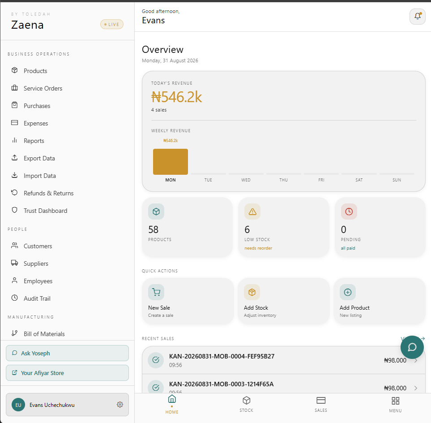Screen dimensions: 431x423
Task: Click the EU user avatar
Action: [x=18, y=405]
